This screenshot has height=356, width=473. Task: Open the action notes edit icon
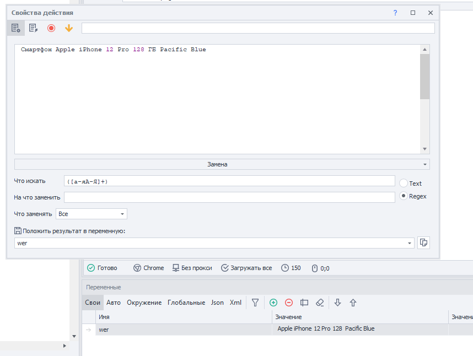pos(33,28)
